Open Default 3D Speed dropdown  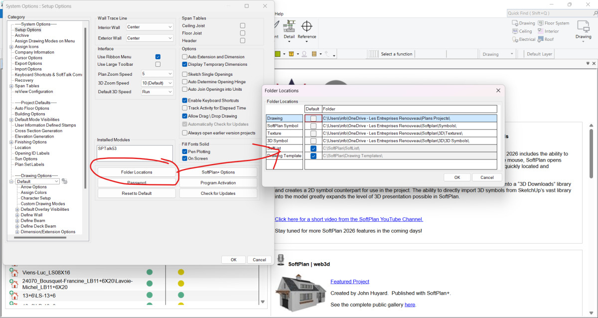point(157,92)
